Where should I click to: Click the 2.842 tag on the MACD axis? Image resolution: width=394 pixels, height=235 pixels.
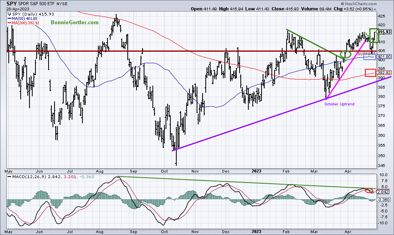383,192
